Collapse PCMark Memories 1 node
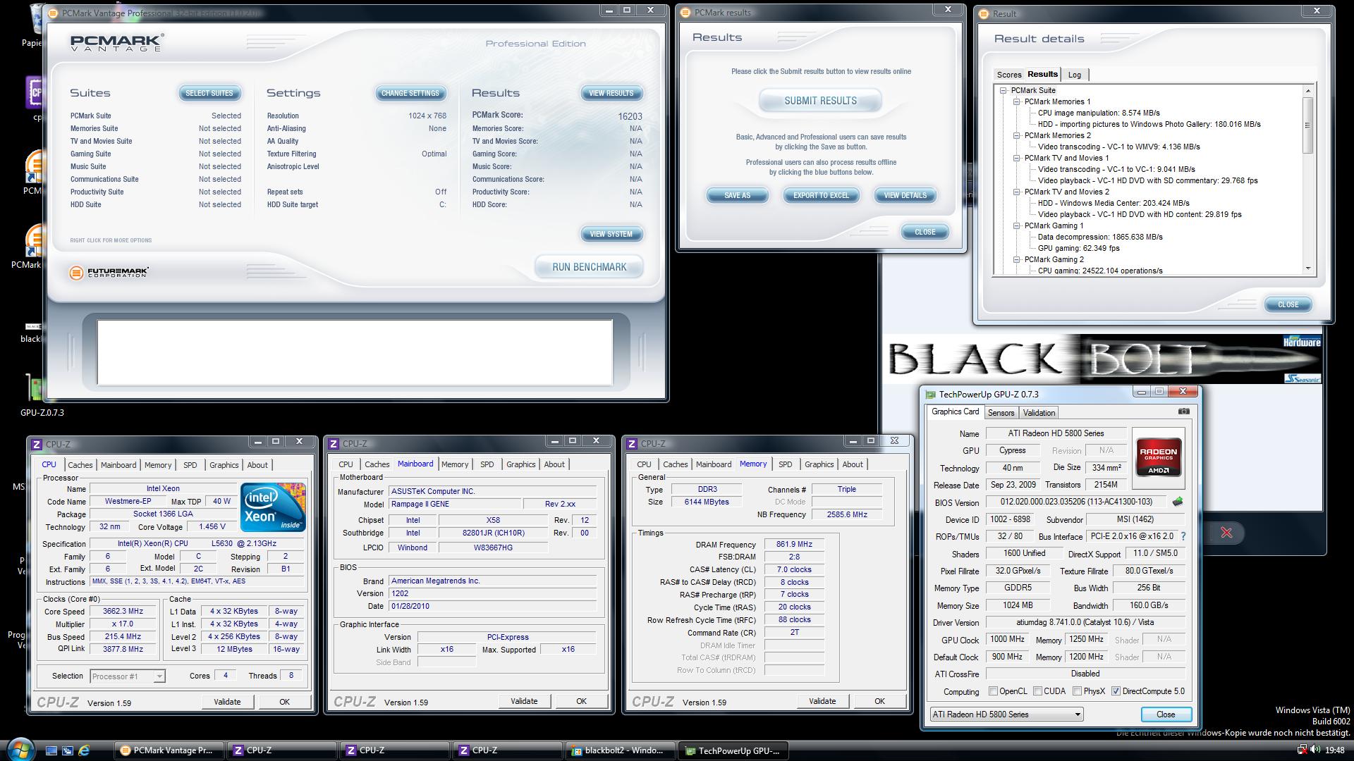 tap(1017, 101)
